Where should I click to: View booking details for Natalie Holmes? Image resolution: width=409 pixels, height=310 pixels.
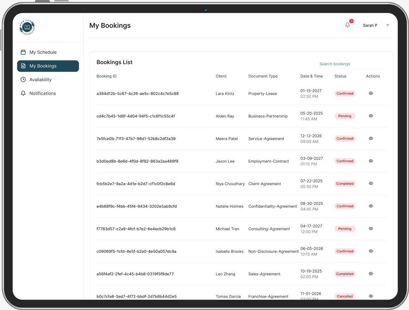371,206
